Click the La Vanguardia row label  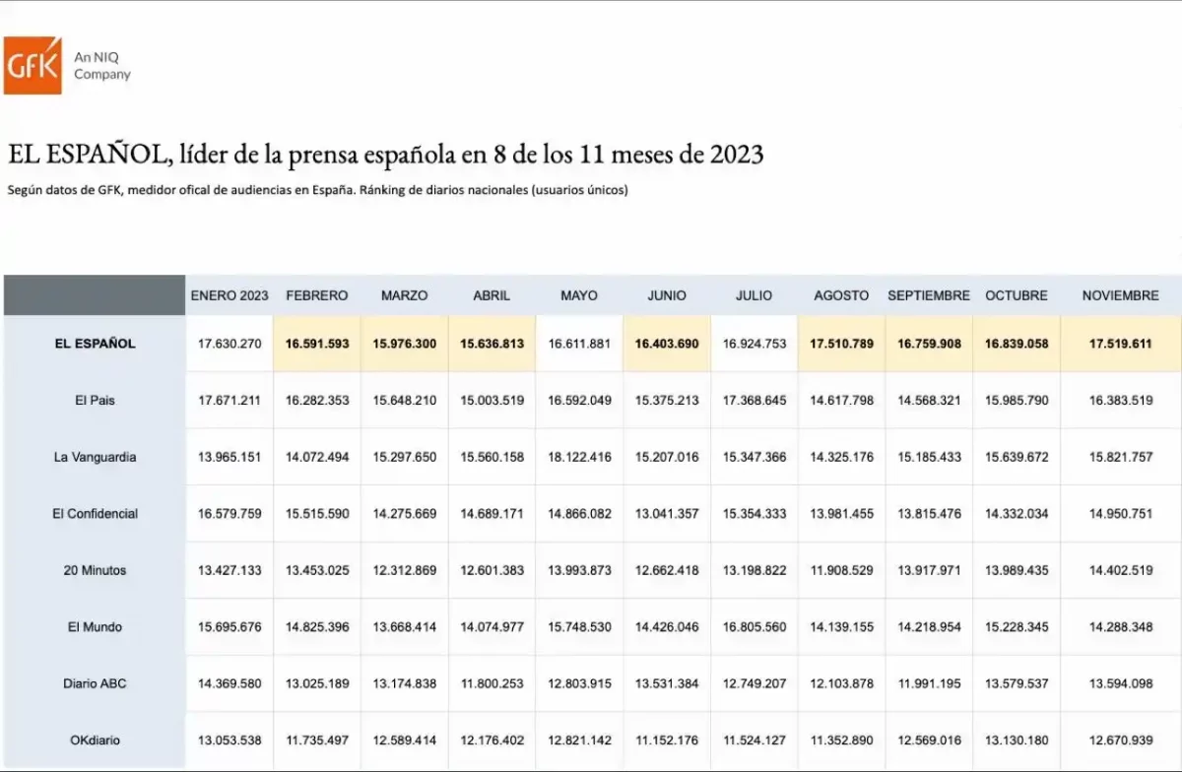[96, 457]
